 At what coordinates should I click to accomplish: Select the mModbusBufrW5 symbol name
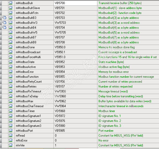[27, 33]
